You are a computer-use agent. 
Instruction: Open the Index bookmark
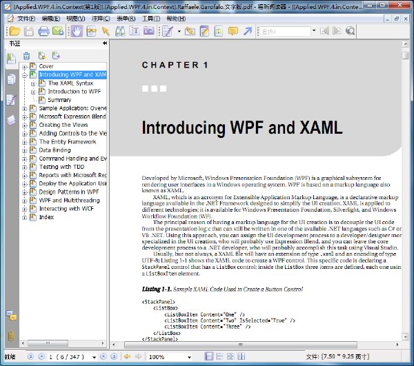pyautogui.click(x=46, y=217)
